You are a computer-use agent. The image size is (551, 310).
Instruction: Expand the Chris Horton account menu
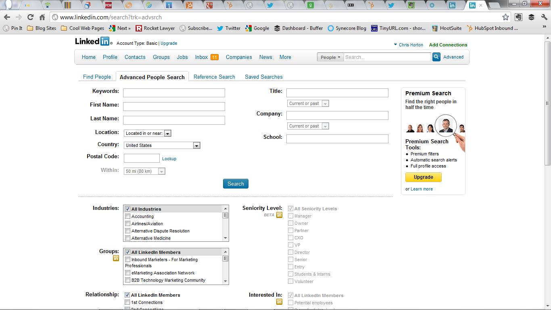pos(408,45)
